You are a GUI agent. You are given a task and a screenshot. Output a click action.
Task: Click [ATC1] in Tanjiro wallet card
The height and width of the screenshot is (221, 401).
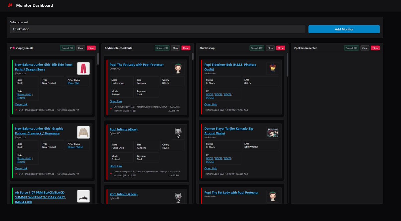coord(210,158)
